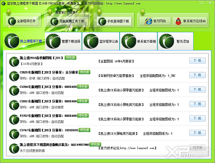Click the QQ penguin icon
The image size is (215, 163).
(178, 21)
